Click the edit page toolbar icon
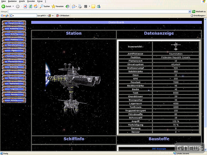This screenshot has width=207, height=155. point(86,6)
